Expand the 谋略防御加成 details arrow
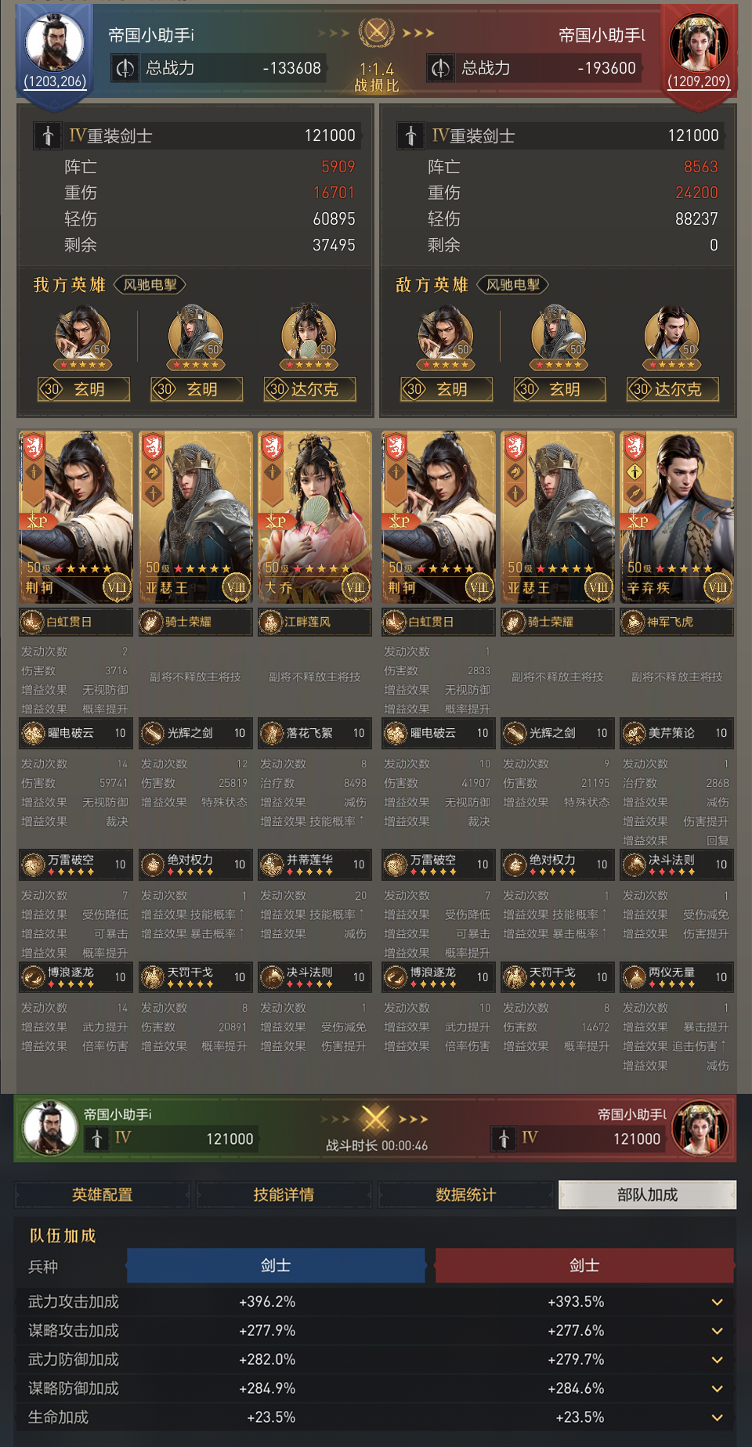 coord(717,1389)
